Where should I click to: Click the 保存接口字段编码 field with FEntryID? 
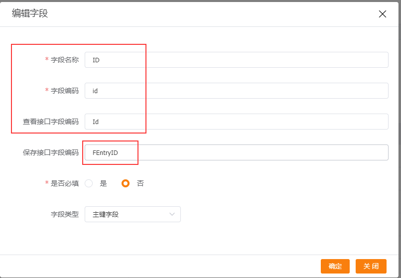pos(237,152)
